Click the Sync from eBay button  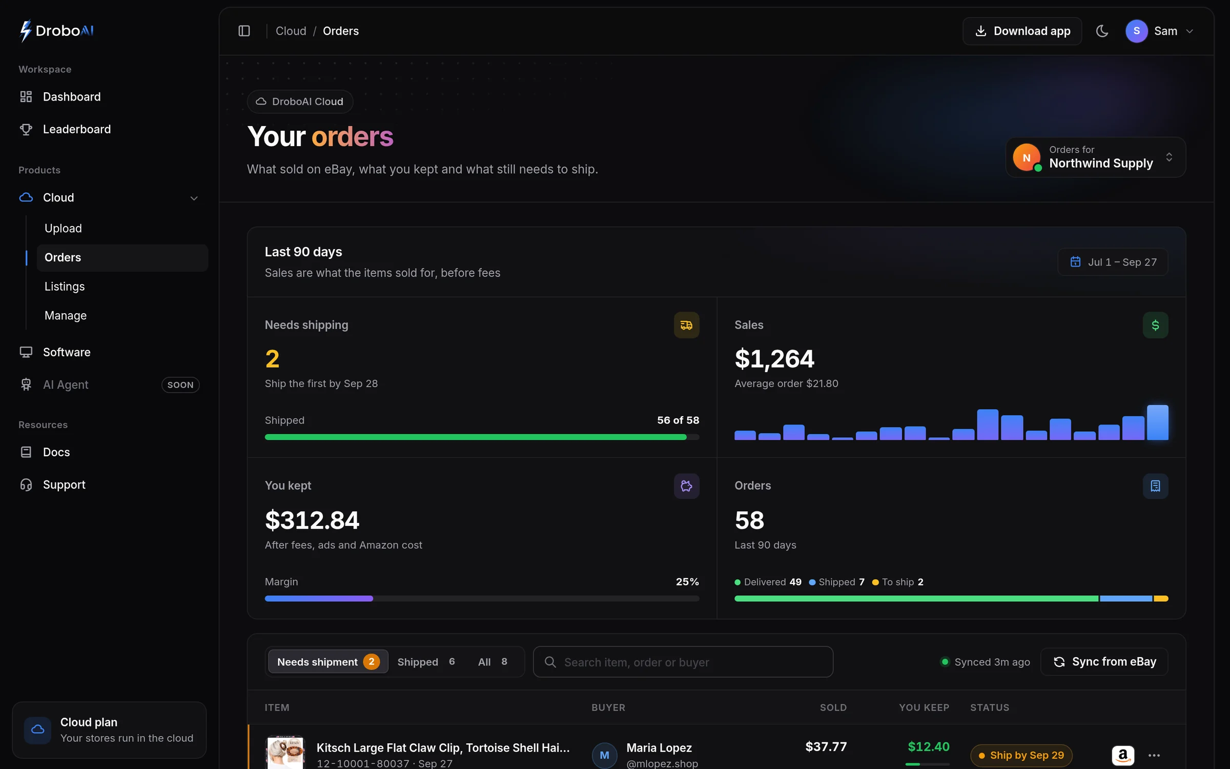click(x=1104, y=662)
